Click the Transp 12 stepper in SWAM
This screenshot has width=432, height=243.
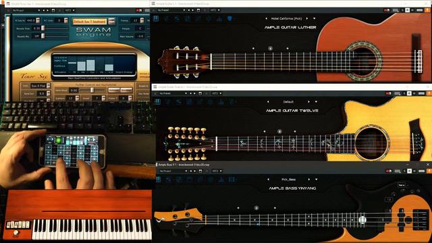142,20
